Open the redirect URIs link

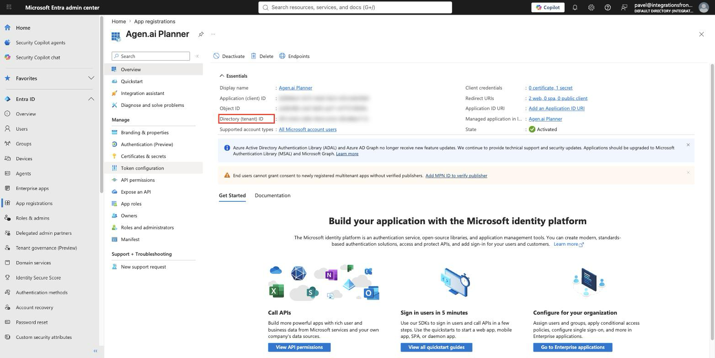[558, 98]
